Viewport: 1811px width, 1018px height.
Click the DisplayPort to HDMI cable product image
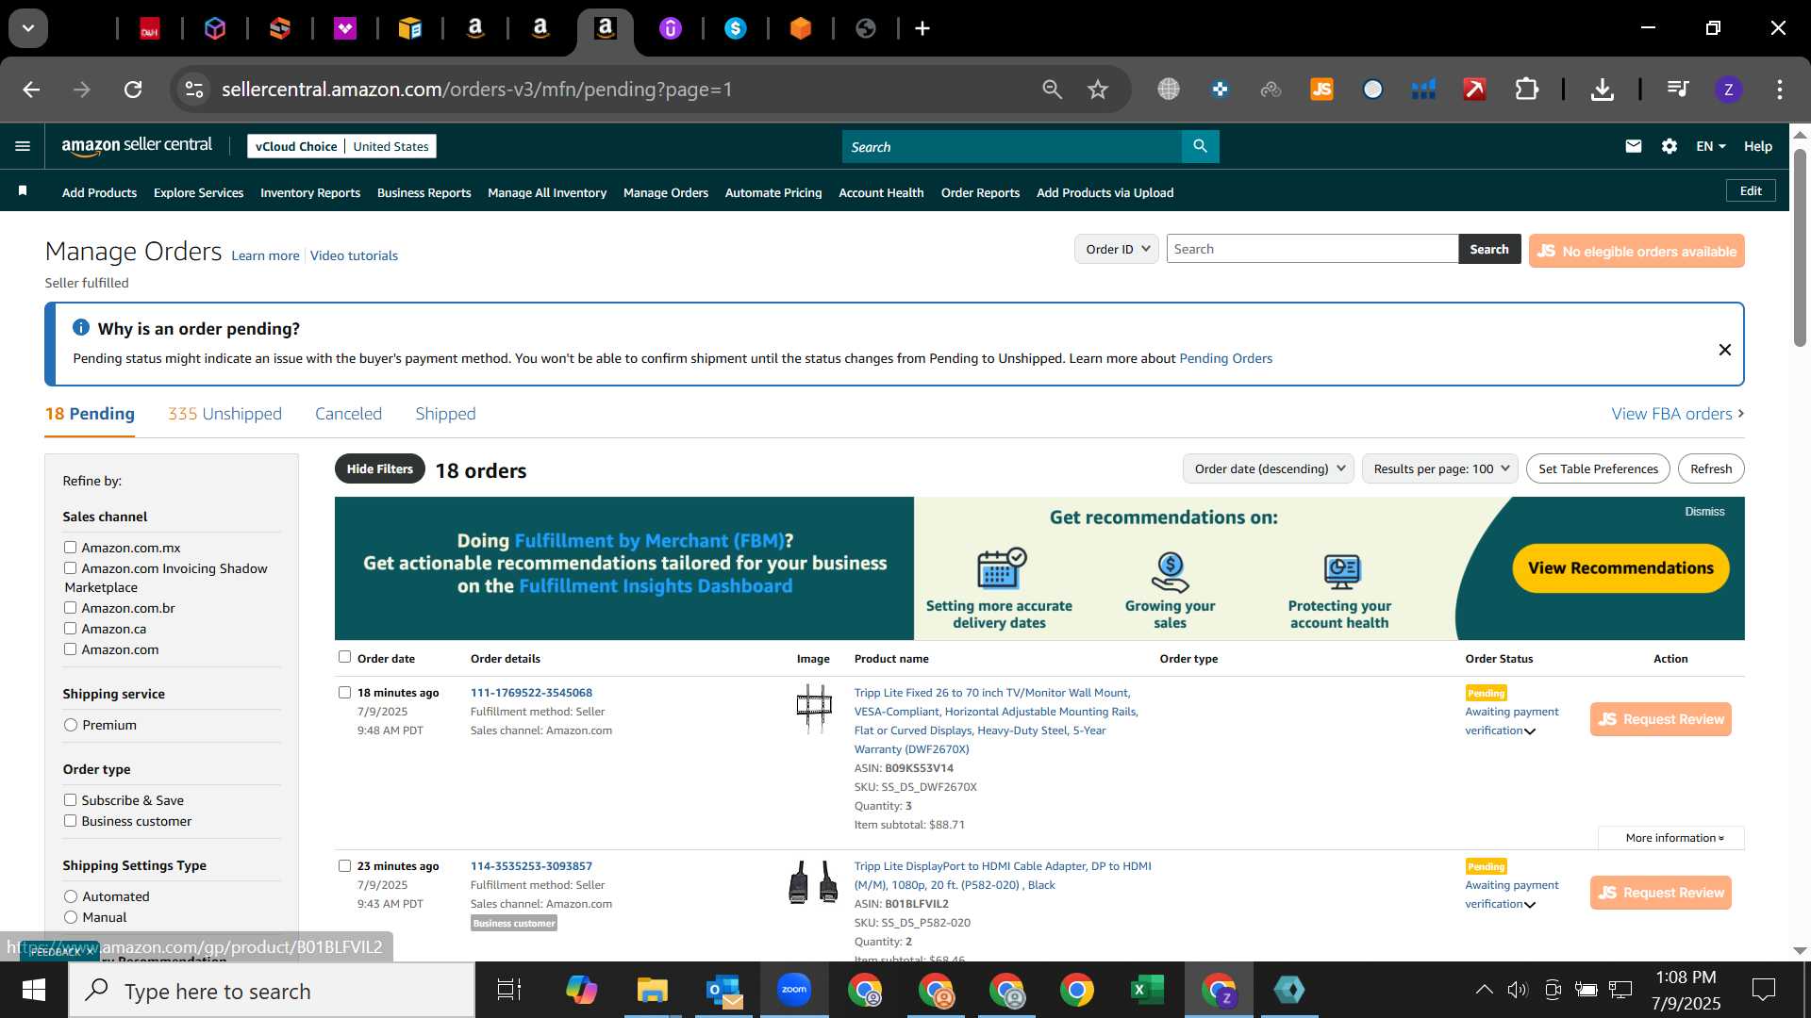813,882
